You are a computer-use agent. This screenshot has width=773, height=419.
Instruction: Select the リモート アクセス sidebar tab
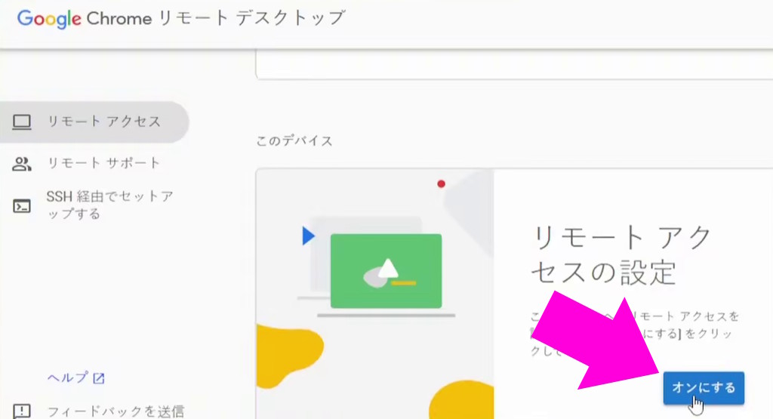94,122
